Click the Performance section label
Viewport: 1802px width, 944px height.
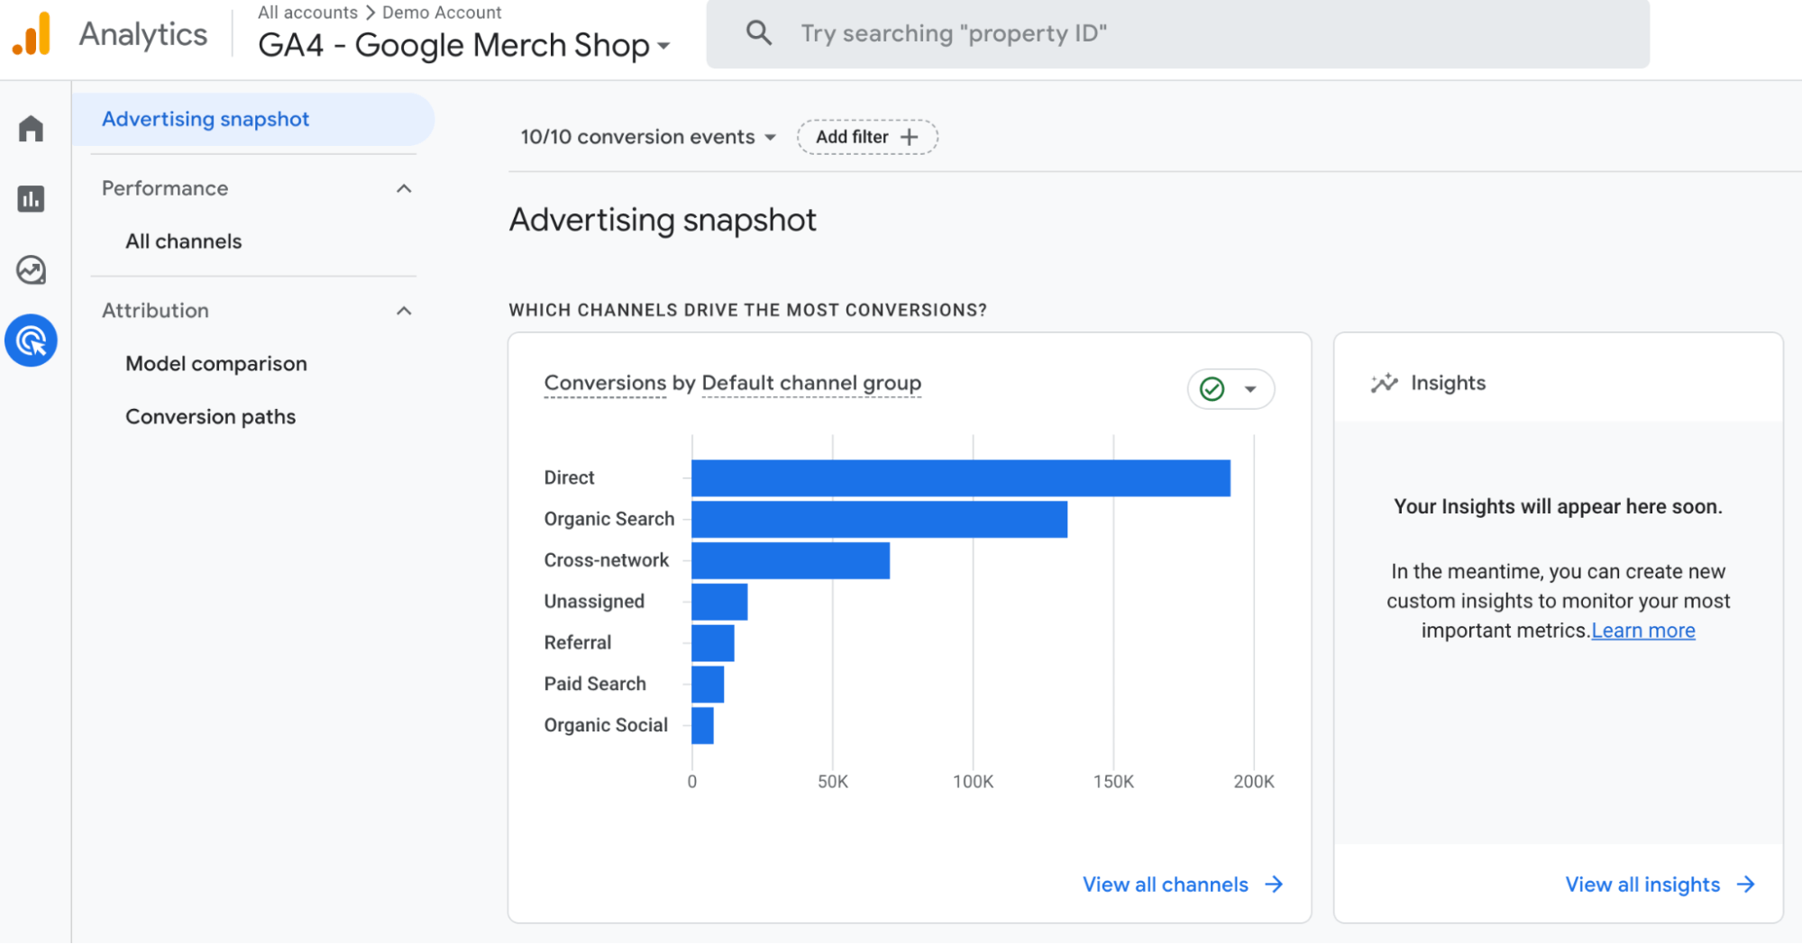pos(165,188)
